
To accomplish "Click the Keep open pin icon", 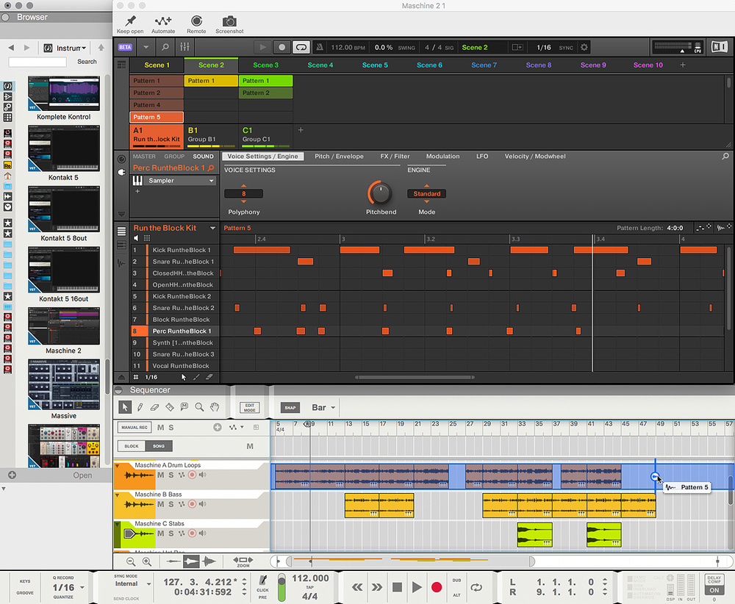I will [x=130, y=22].
